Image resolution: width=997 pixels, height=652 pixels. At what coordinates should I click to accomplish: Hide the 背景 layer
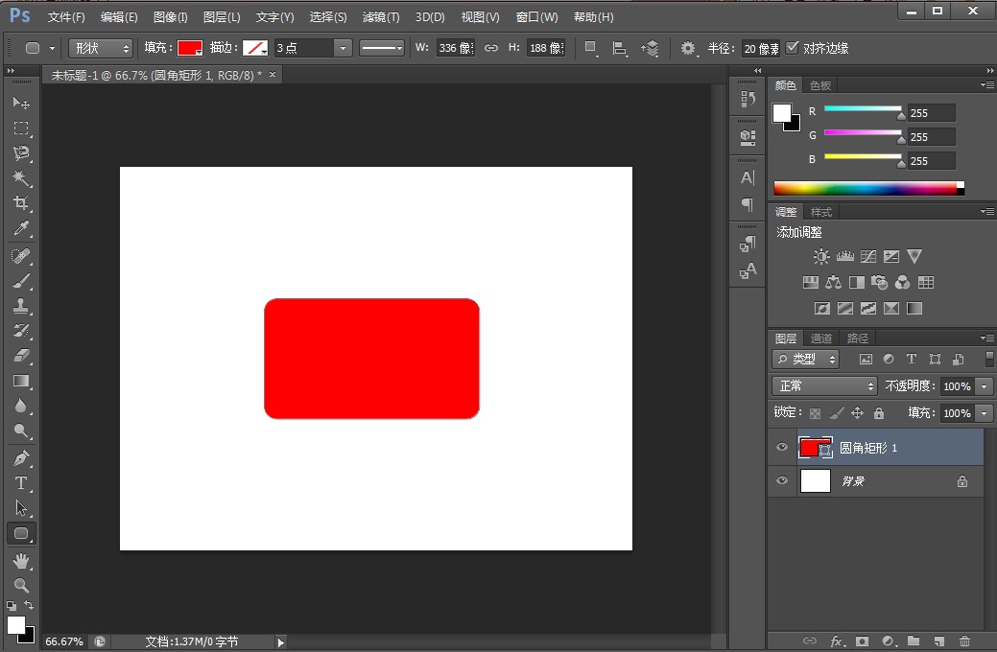782,480
